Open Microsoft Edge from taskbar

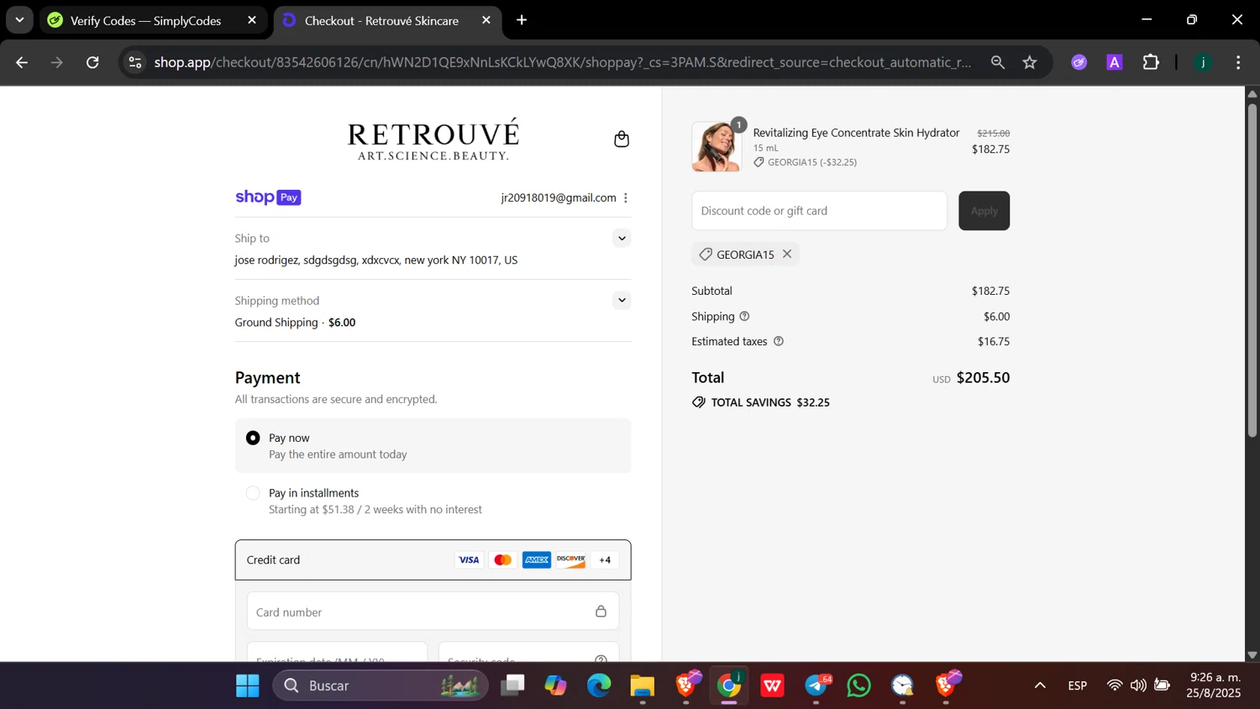599,686
